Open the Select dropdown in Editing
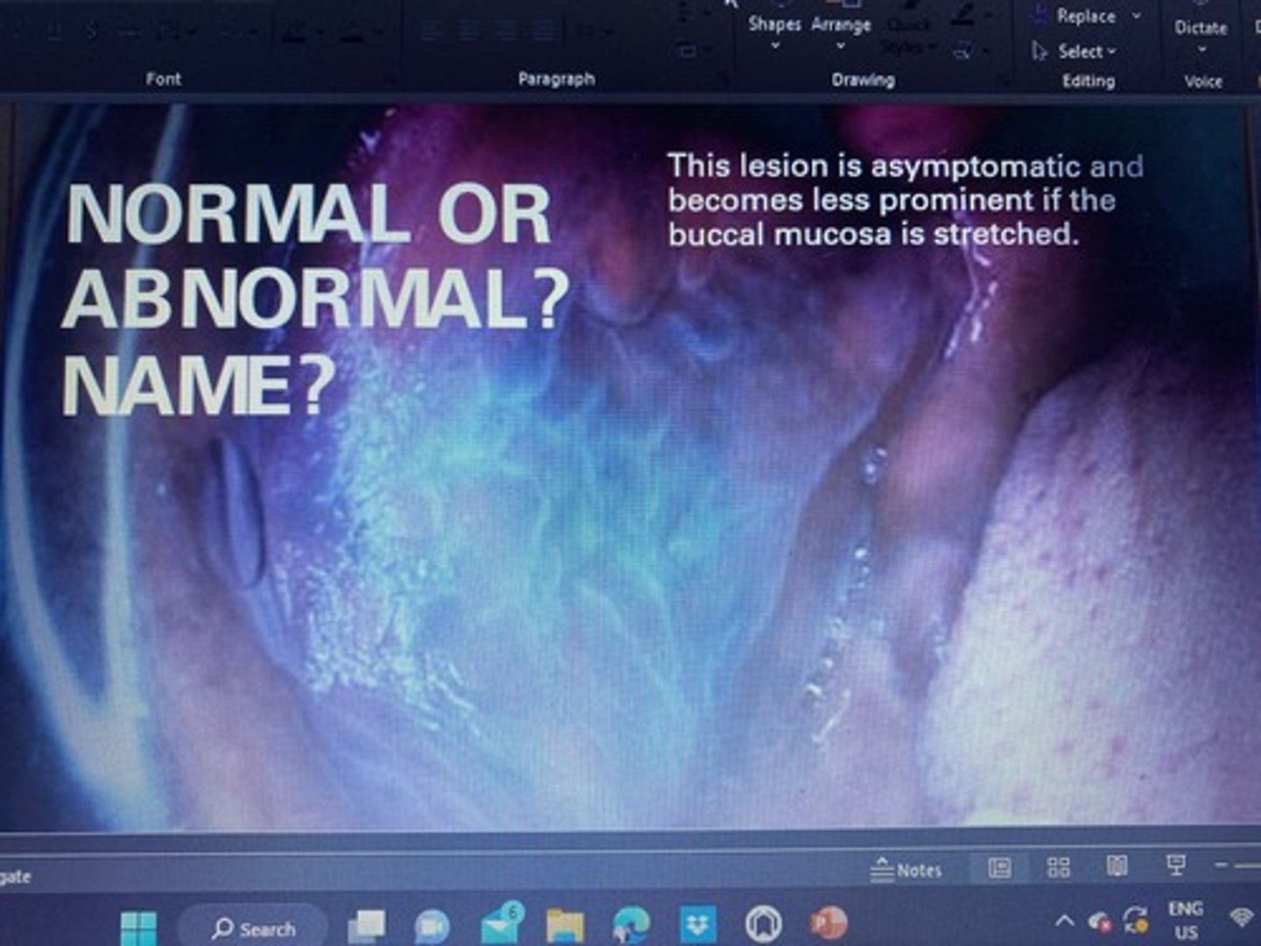1261x946 pixels. pos(1074,51)
